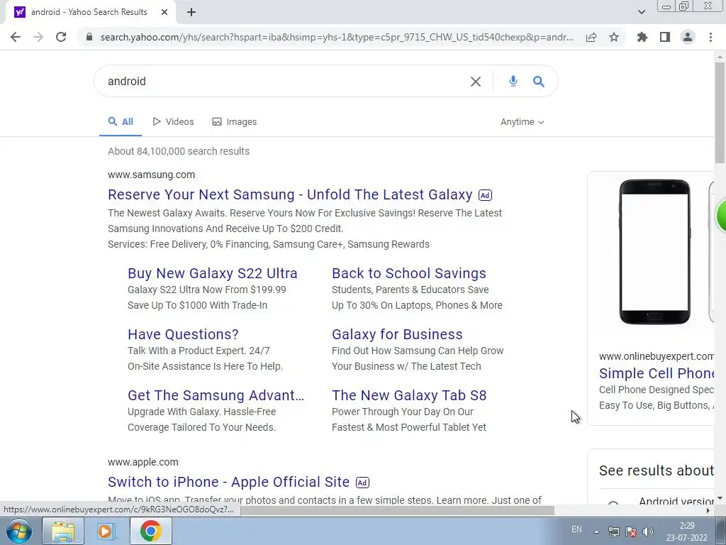Click the www.apple.com URL text
This screenshot has width=726, height=545.
point(143,462)
